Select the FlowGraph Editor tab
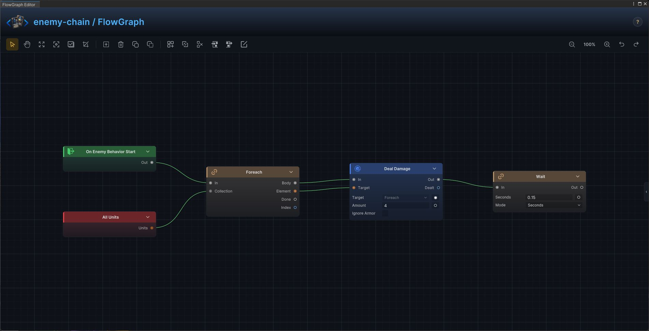Viewport: 649px width, 331px height. coord(20,4)
